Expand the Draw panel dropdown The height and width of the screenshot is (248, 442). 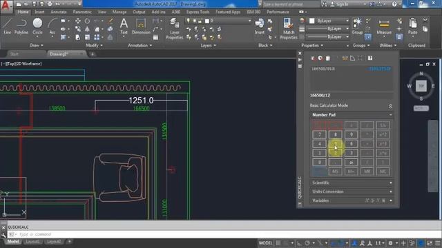point(37,45)
